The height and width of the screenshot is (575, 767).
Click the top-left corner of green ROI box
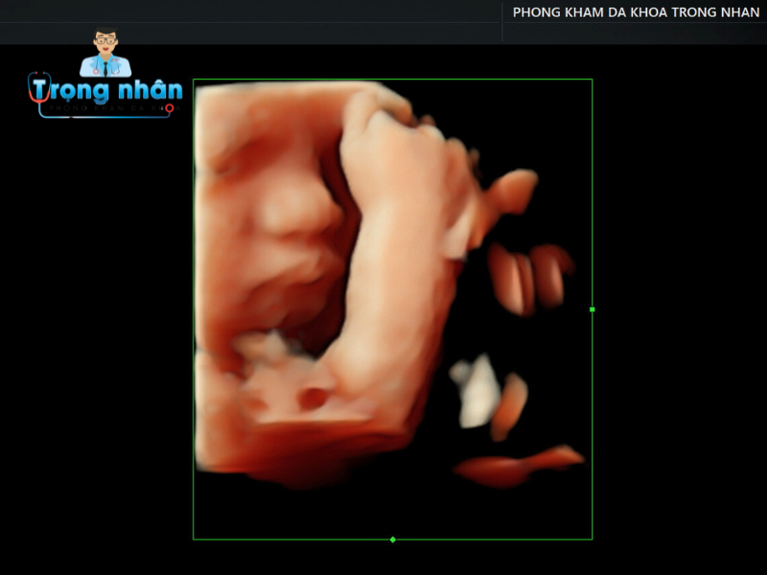click(194, 80)
